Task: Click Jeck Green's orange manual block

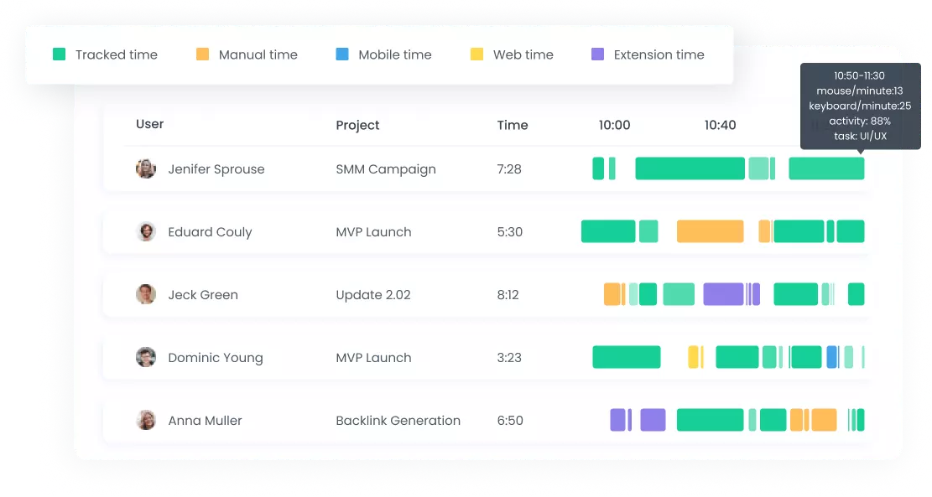Action: pos(612,294)
